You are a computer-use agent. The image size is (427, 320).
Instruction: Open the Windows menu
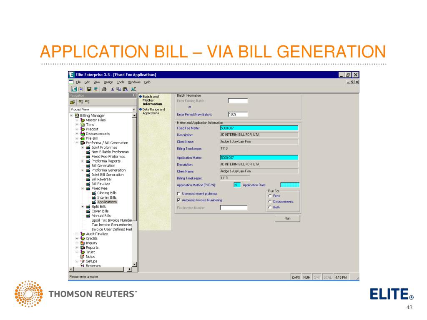click(134, 82)
